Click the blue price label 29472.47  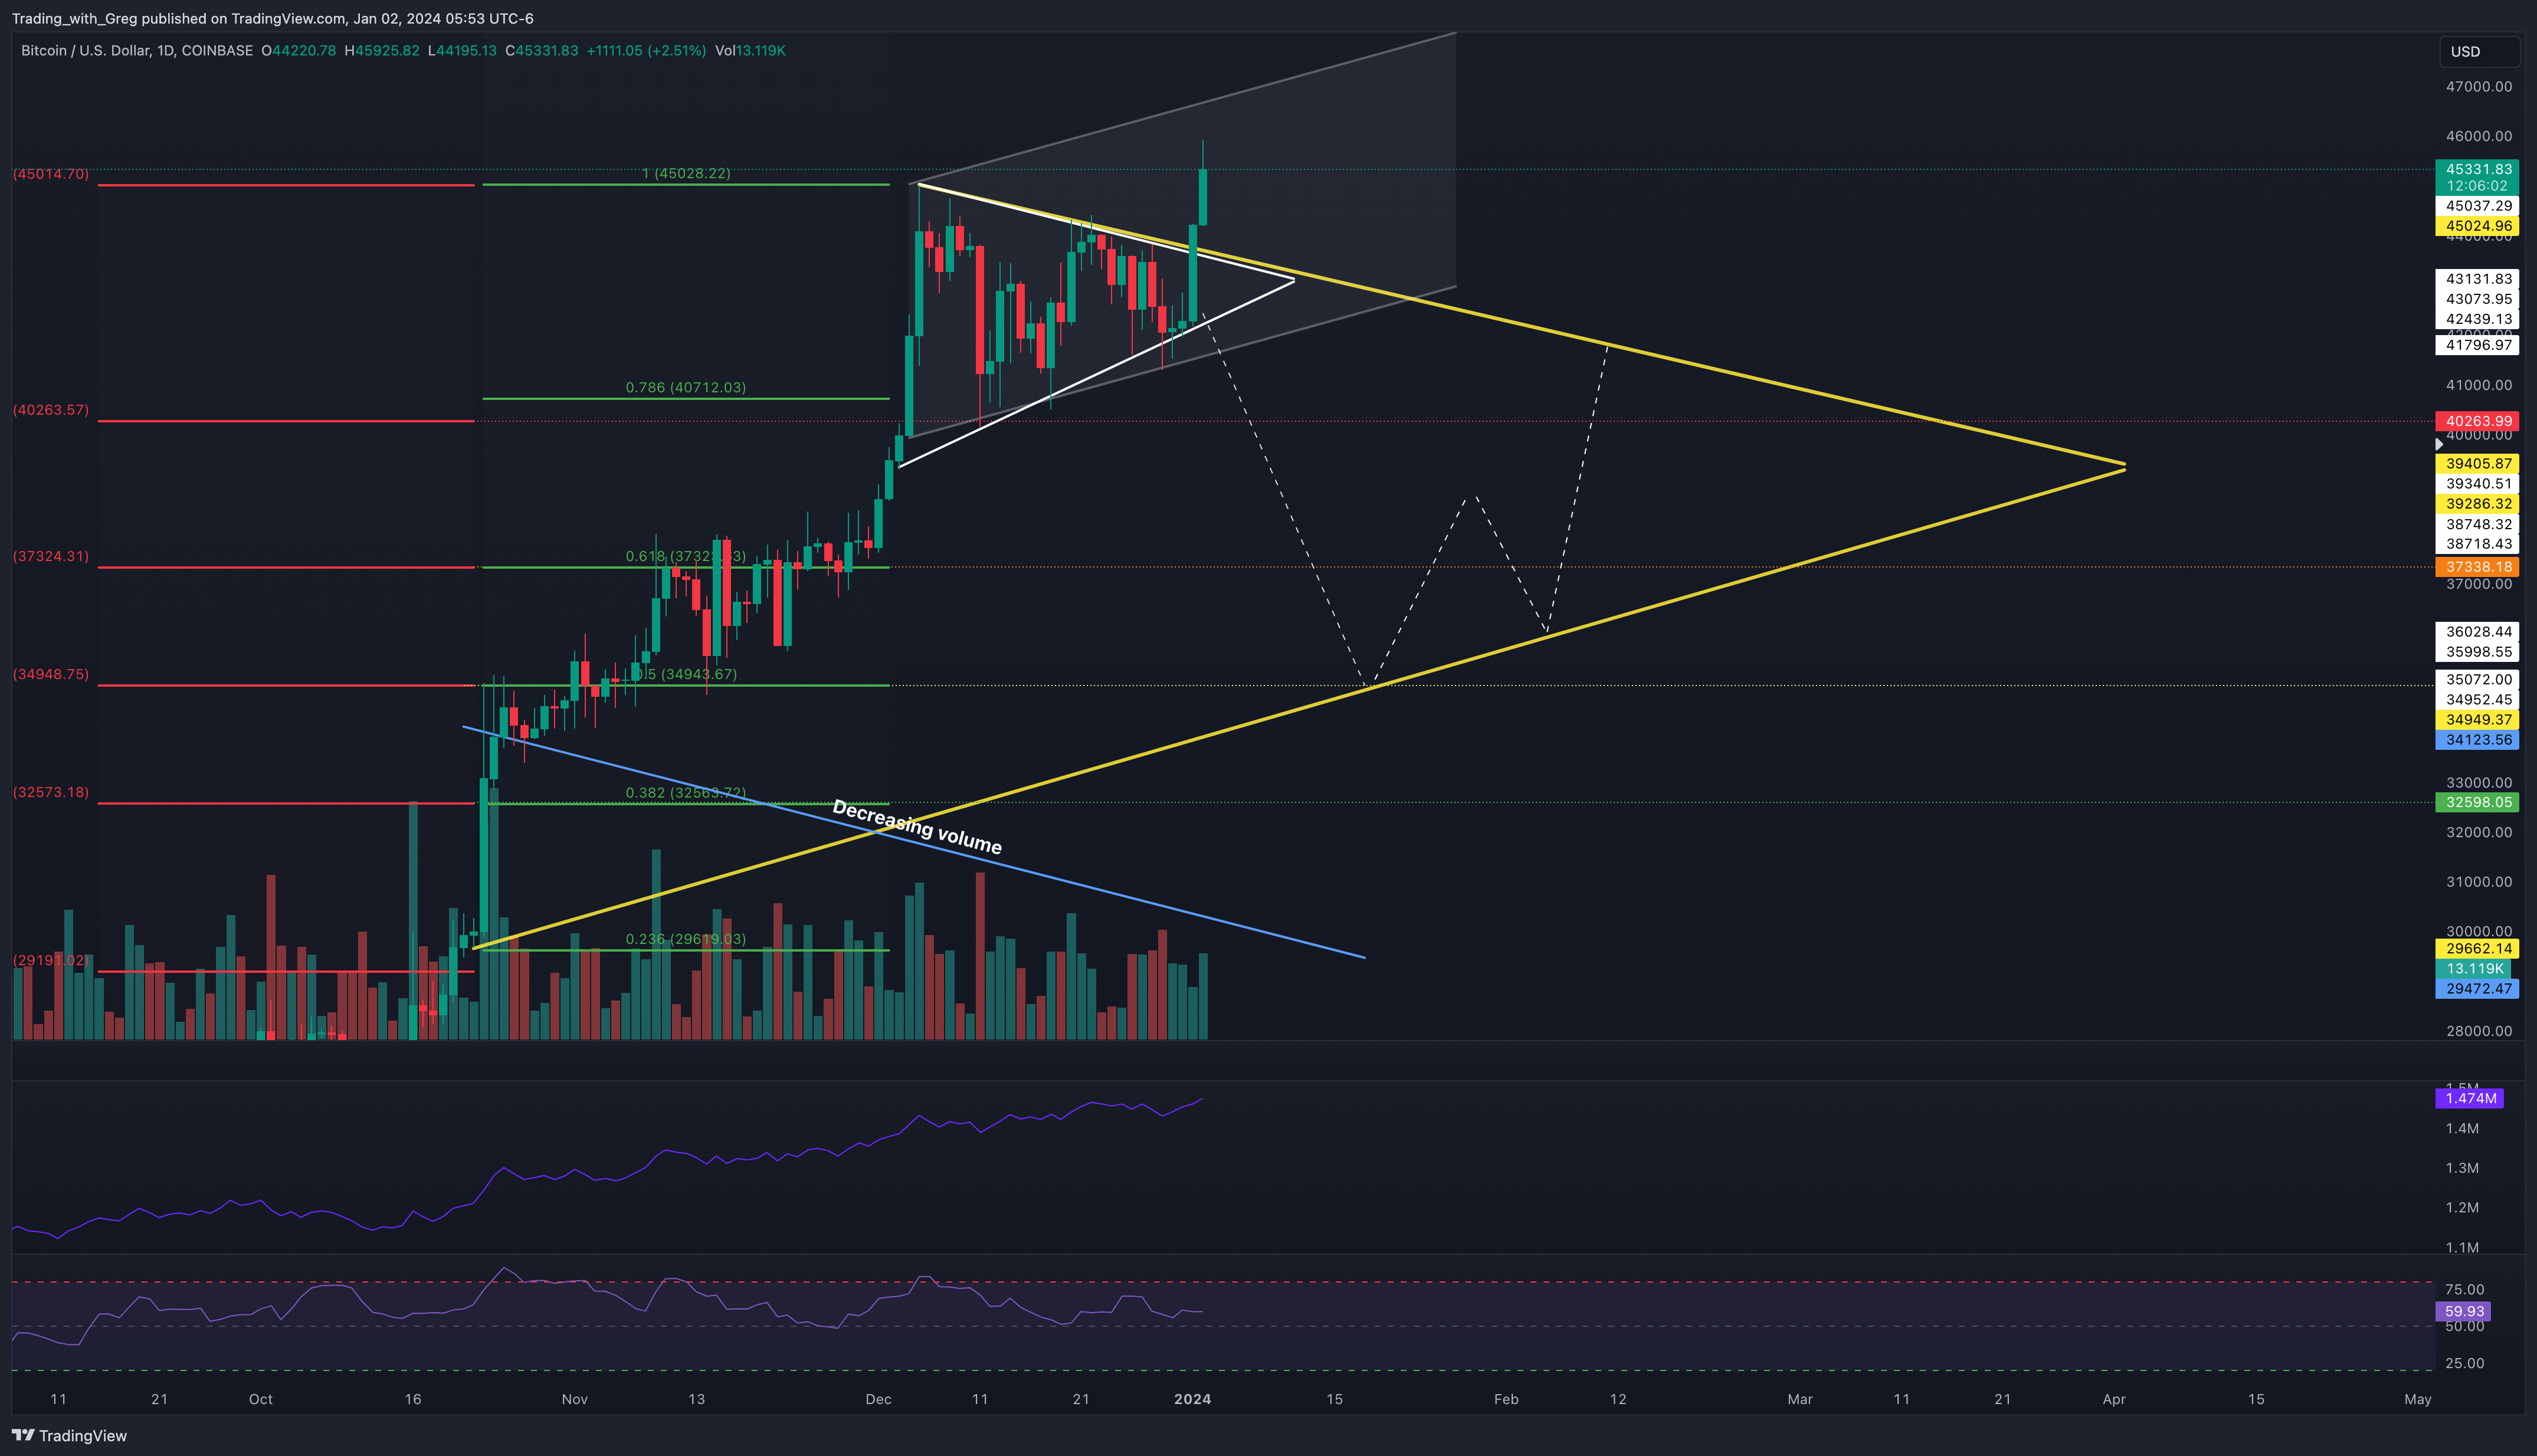(x=2476, y=988)
